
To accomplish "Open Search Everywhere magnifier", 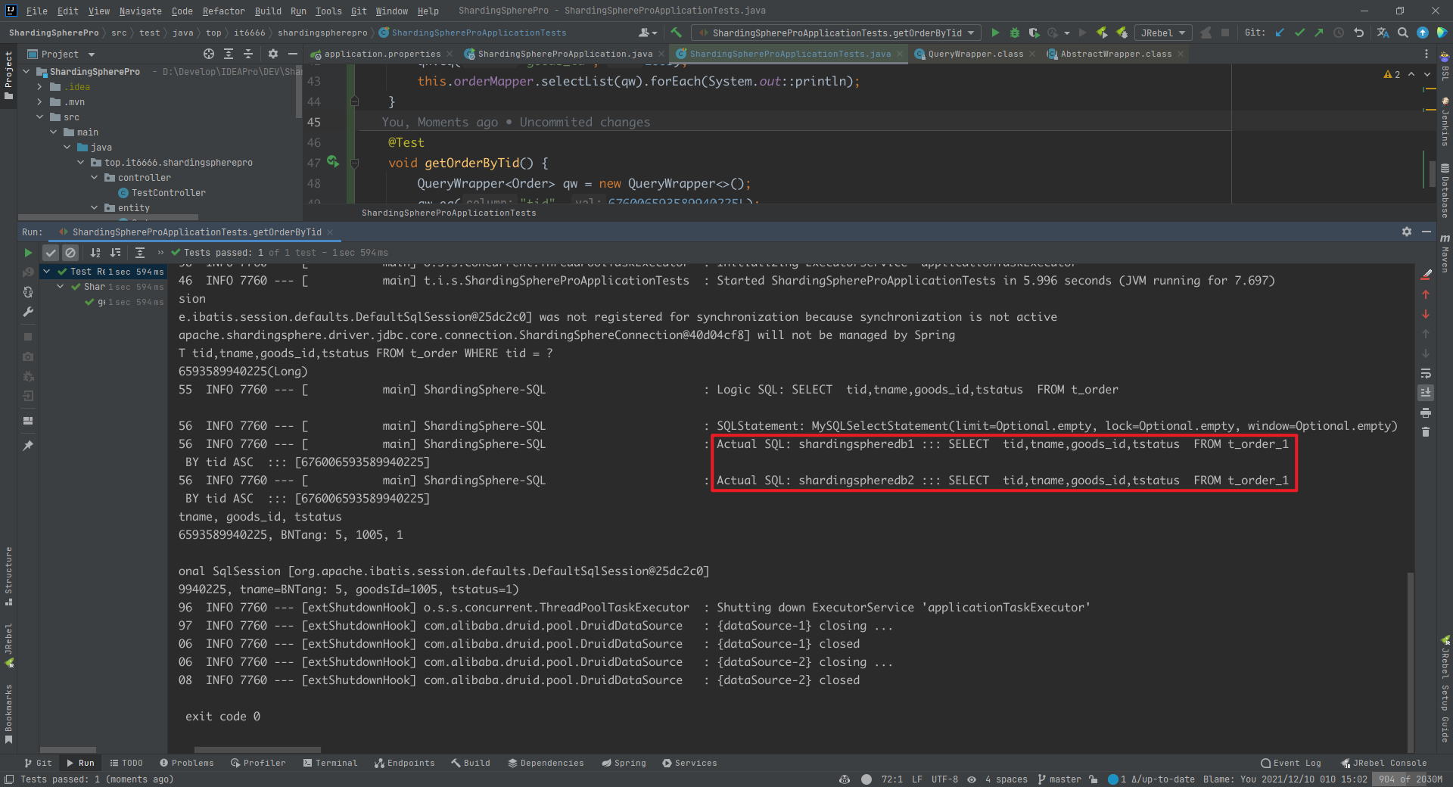I will [x=1402, y=33].
